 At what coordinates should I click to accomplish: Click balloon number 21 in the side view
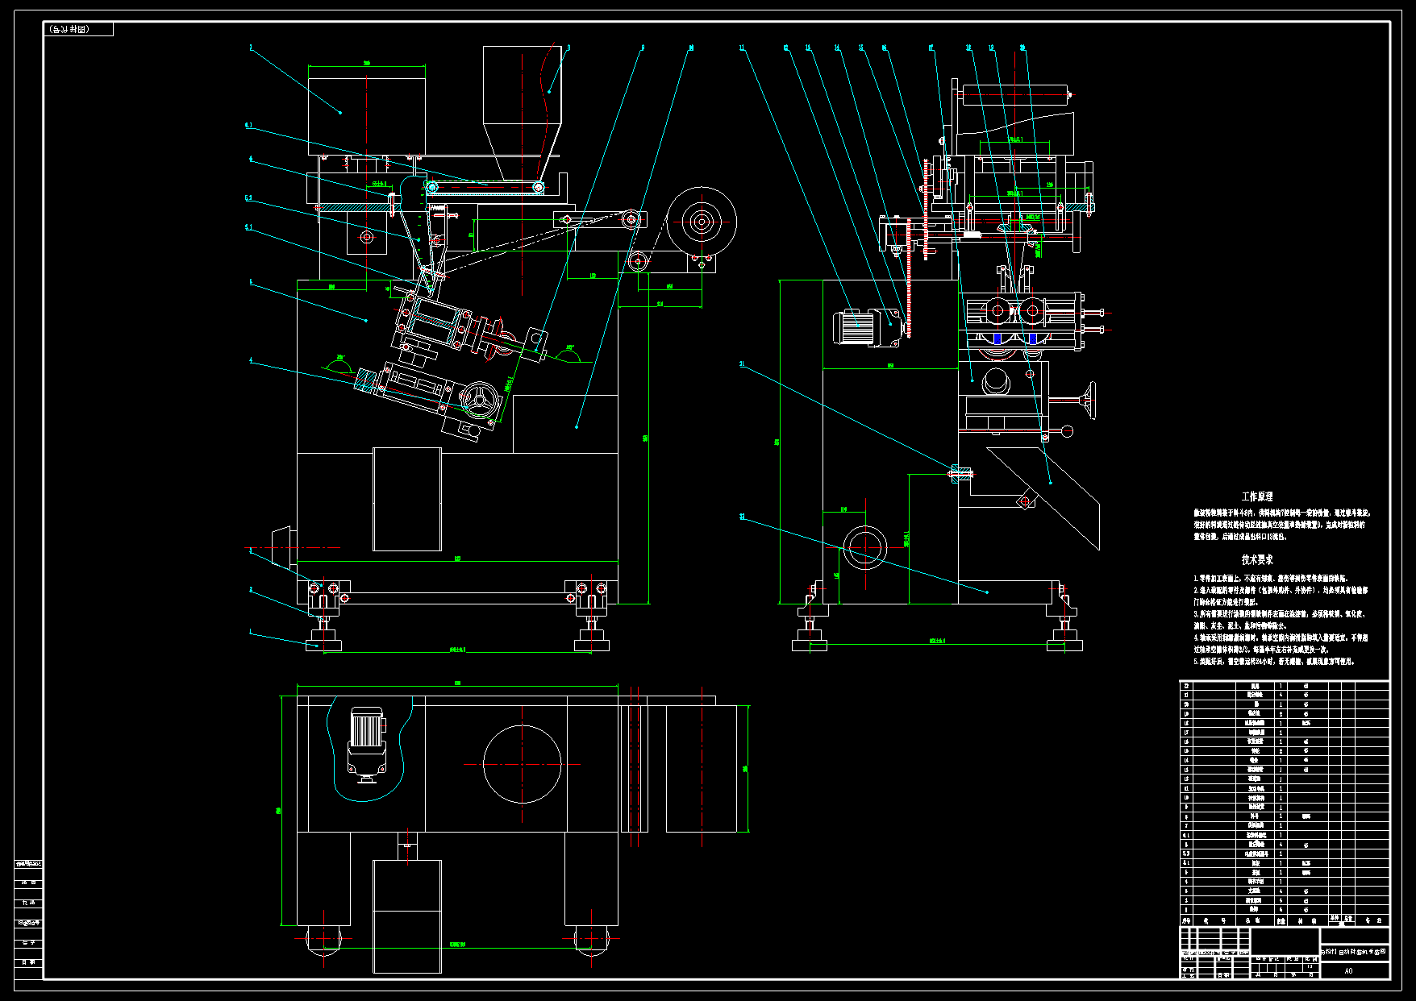[x=742, y=364]
